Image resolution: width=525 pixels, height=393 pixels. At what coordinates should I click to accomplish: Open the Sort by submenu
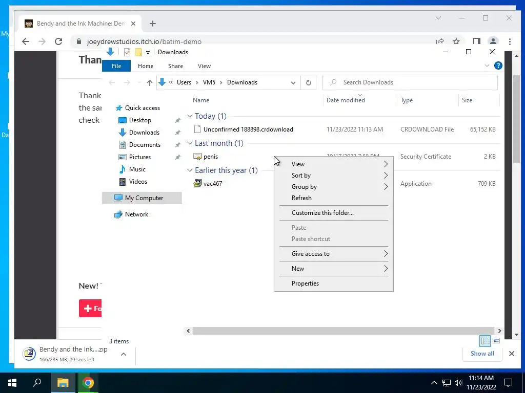point(333,176)
